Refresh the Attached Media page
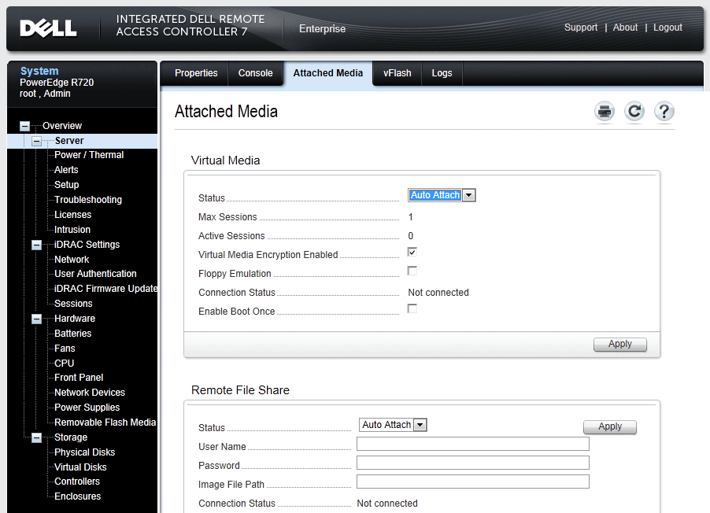The height and width of the screenshot is (513, 710). [x=634, y=112]
